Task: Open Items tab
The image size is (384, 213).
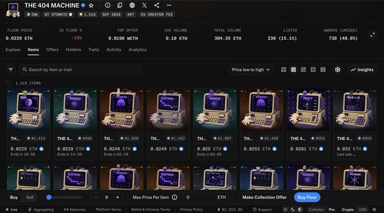Action: tap(33, 50)
